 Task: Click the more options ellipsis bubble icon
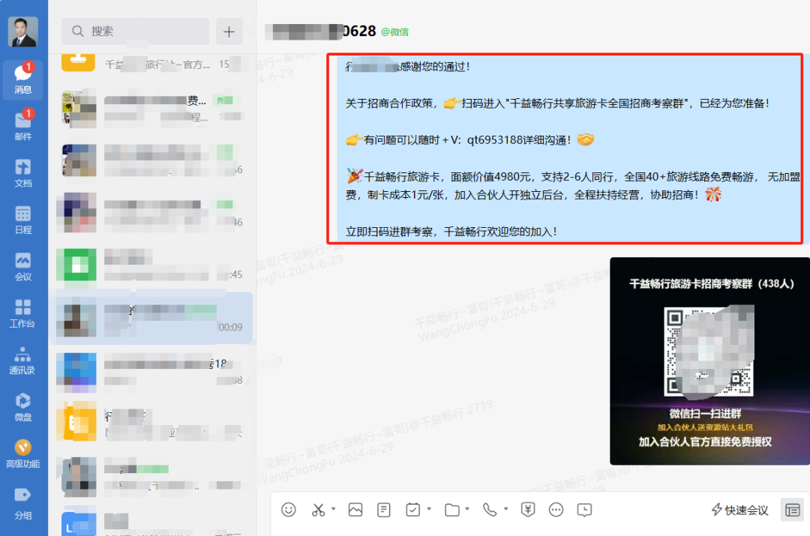tap(556, 510)
